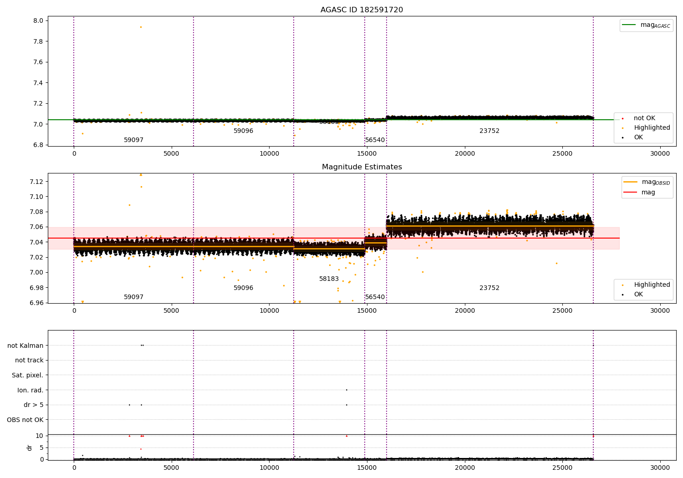Click the 7.02 y-axis tick label
The image size is (683, 478).
click(x=36, y=258)
